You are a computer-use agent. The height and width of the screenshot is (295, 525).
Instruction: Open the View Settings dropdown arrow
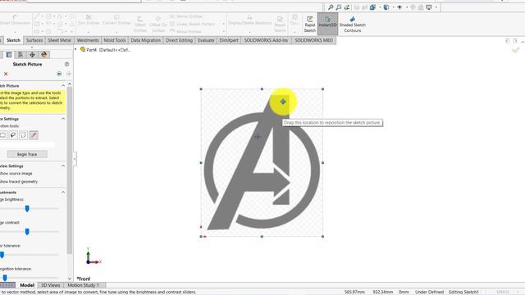click(x=436, y=7)
